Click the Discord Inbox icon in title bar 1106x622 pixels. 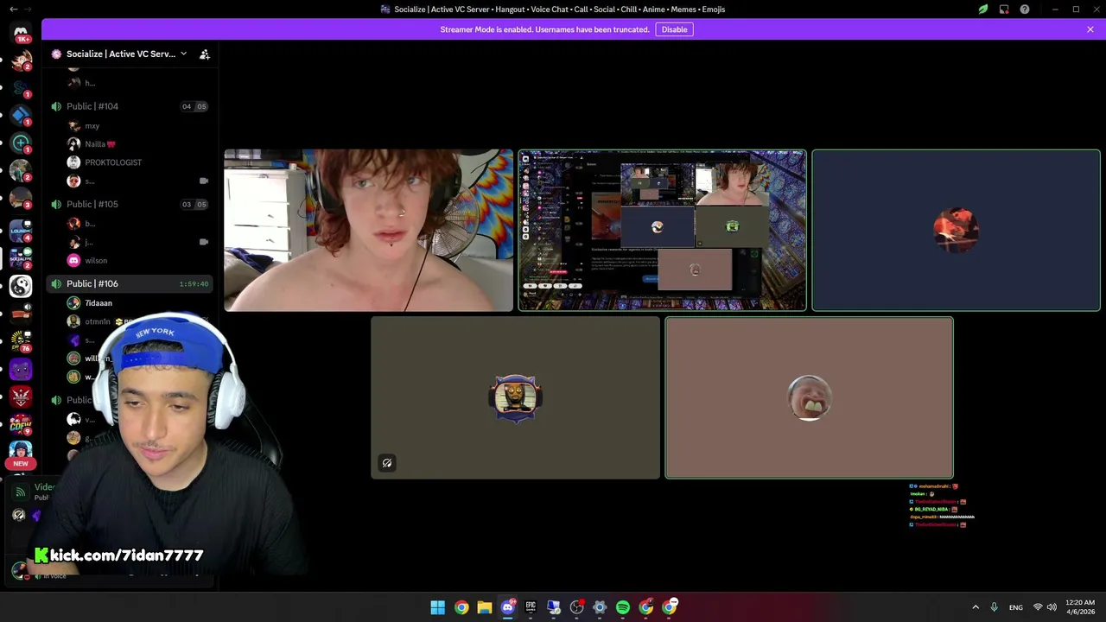1004,10
